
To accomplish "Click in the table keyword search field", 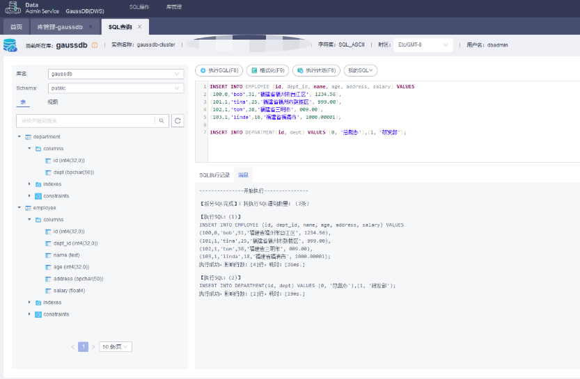I will tap(86, 121).
